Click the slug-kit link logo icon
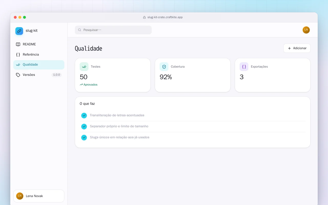 tap(19, 31)
